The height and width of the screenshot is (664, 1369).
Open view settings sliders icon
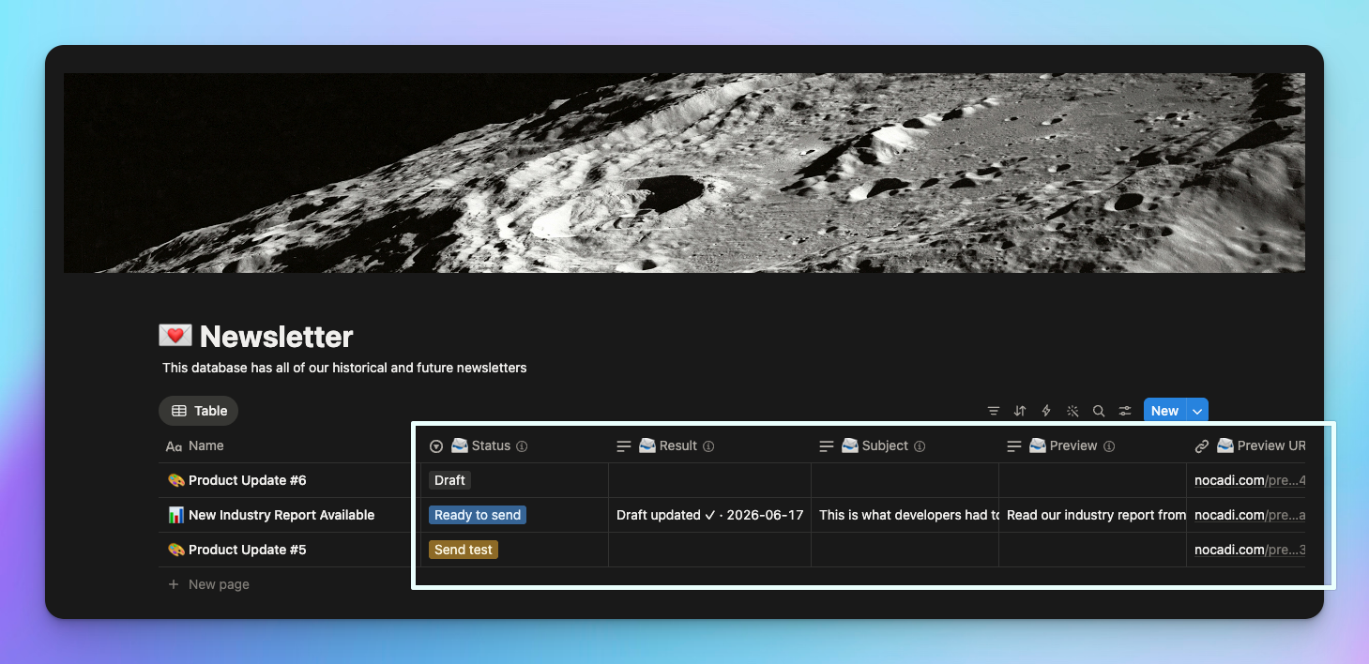click(x=1125, y=411)
